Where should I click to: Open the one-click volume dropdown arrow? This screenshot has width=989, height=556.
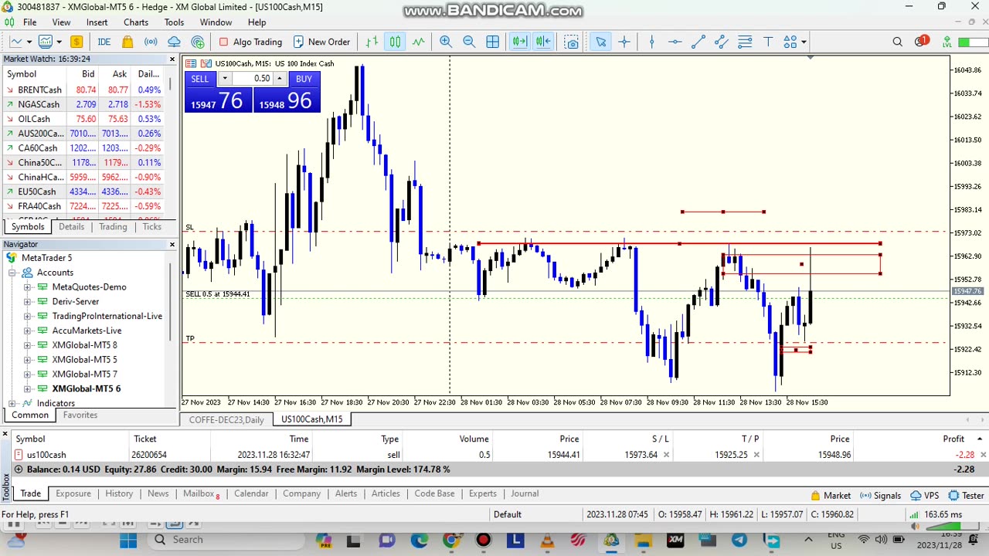225,79
